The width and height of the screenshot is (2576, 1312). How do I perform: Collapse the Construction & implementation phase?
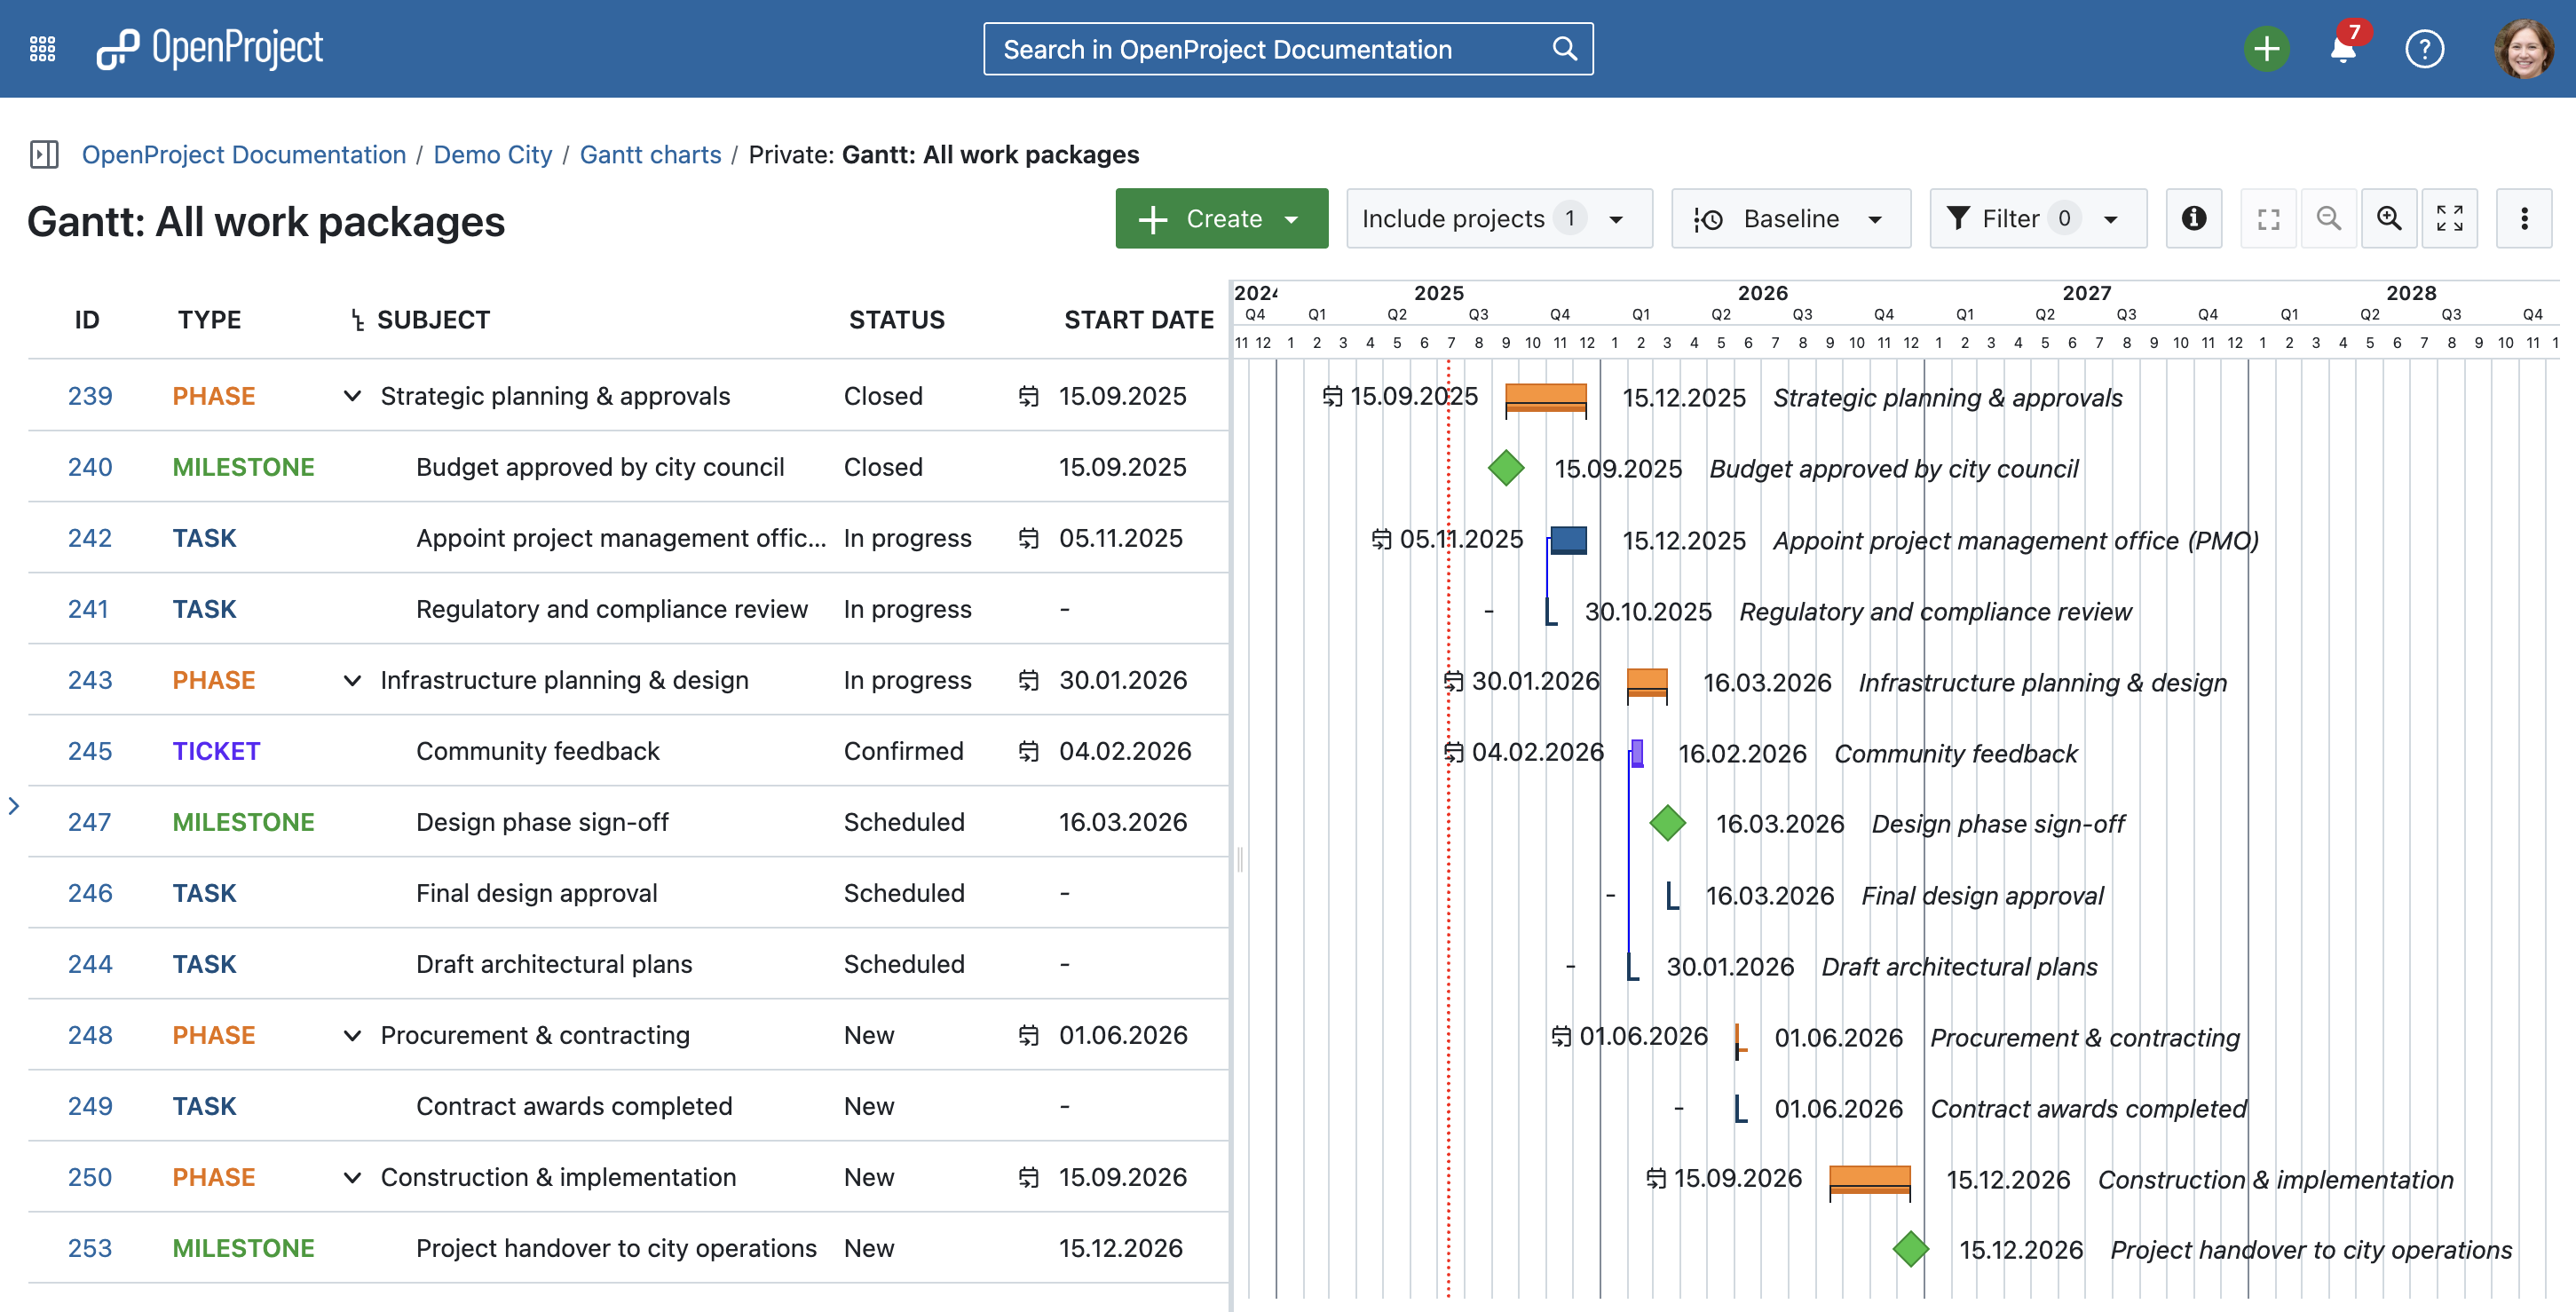352,1177
